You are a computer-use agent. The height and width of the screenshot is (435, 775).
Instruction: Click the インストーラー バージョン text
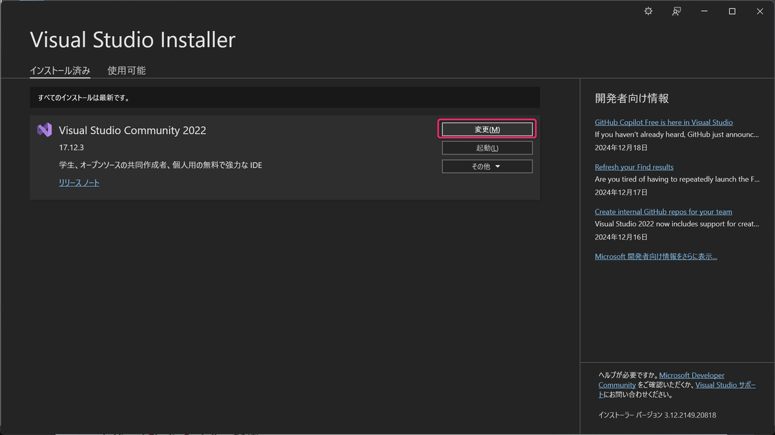point(657,416)
